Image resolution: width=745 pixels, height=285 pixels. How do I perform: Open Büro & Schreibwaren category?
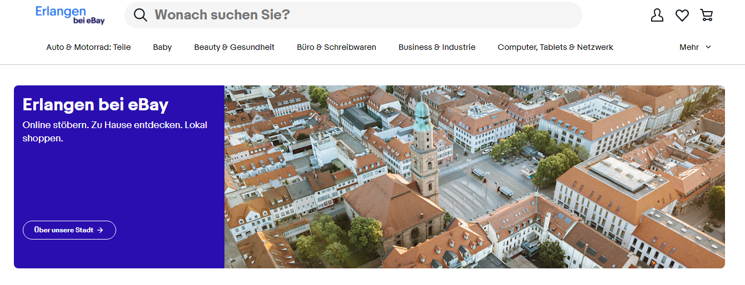pyautogui.click(x=336, y=47)
